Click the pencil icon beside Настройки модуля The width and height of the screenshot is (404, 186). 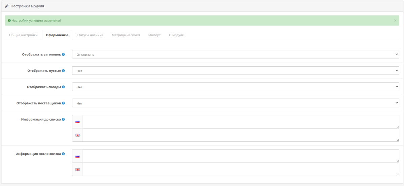click(7, 6)
